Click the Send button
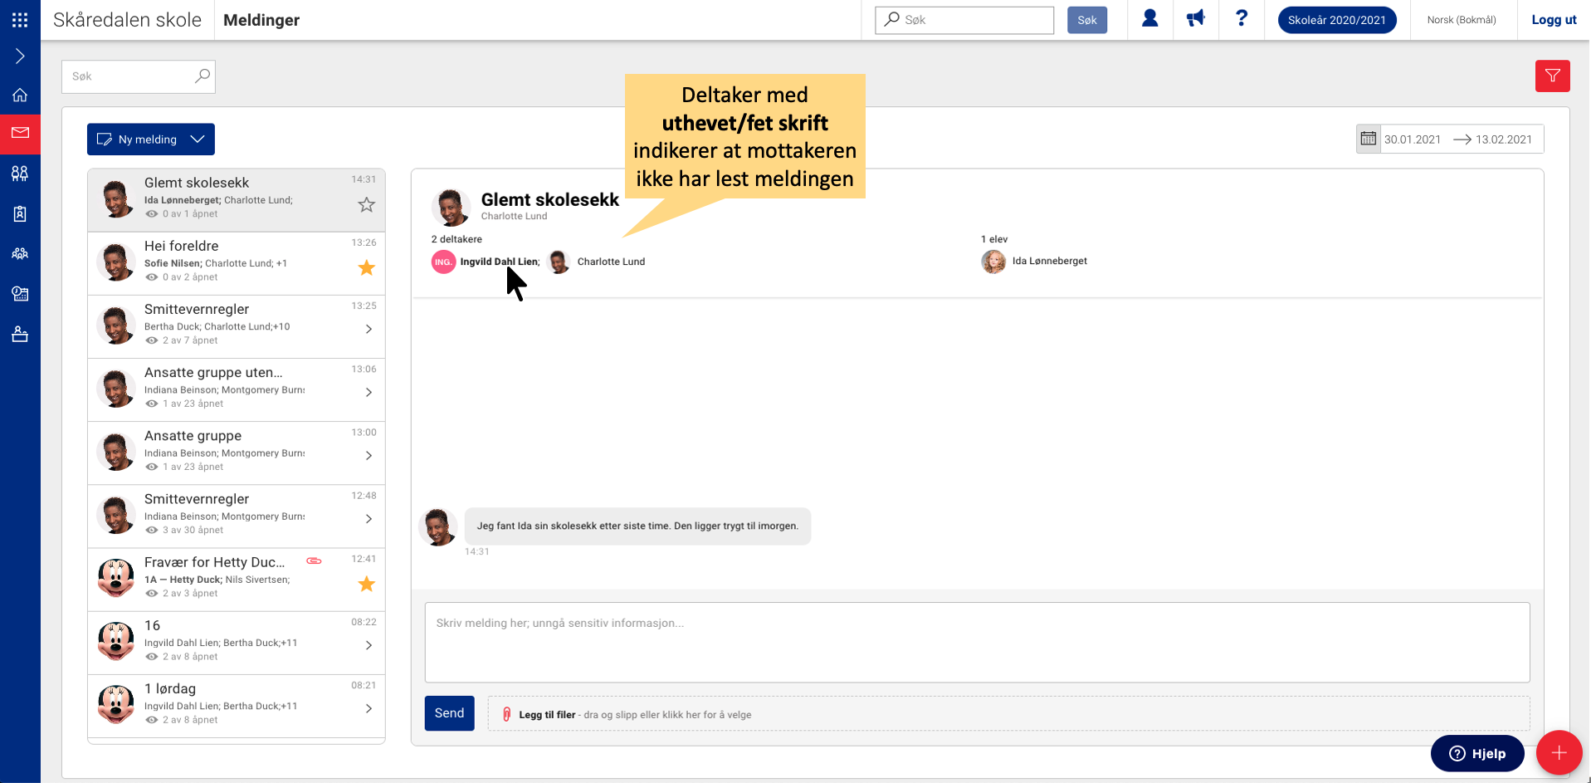This screenshot has height=783, width=1591. click(449, 713)
